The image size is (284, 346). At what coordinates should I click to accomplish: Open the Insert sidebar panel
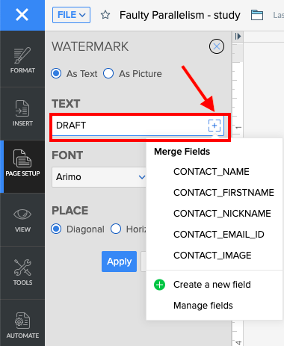pos(22,114)
